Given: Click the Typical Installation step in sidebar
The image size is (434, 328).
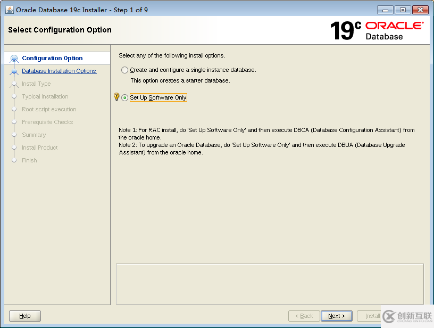Looking at the screenshot, I should 45,96.
